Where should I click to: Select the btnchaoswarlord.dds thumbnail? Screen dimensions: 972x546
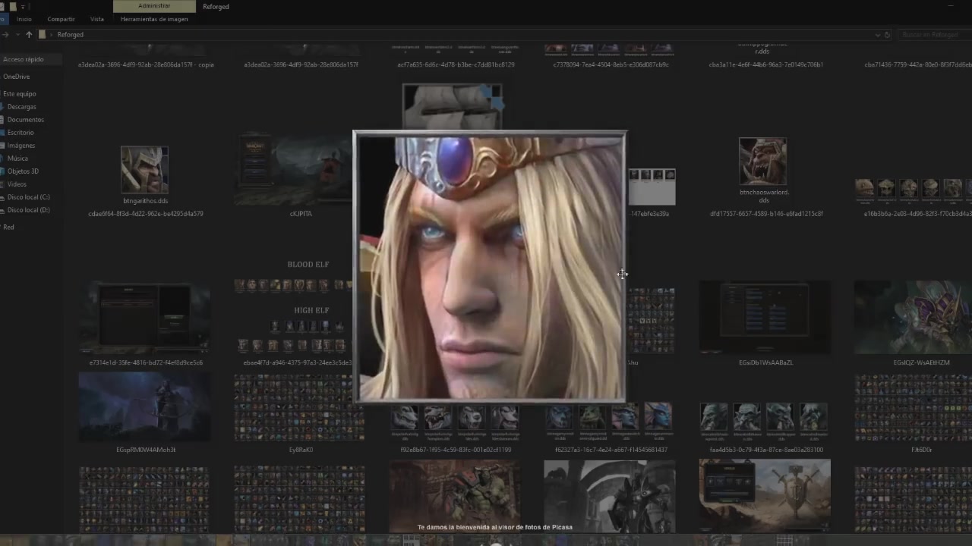click(763, 161)
